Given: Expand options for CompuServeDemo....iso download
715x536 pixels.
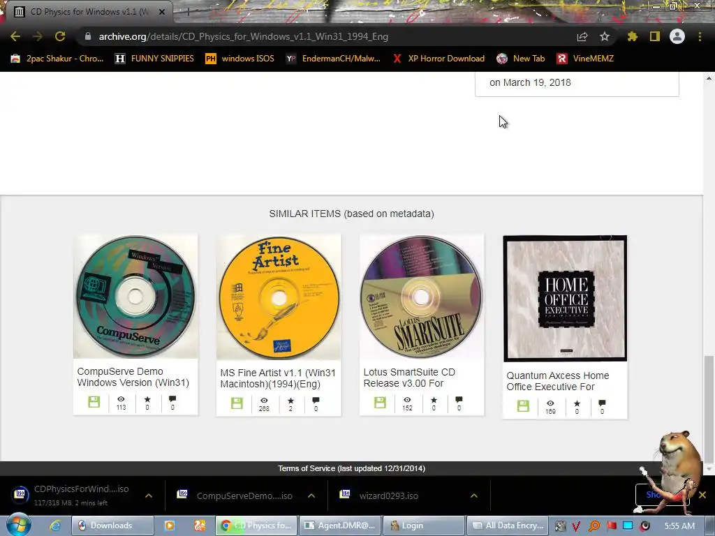Looking at the screenshot, I should click(x=311, y=496).
